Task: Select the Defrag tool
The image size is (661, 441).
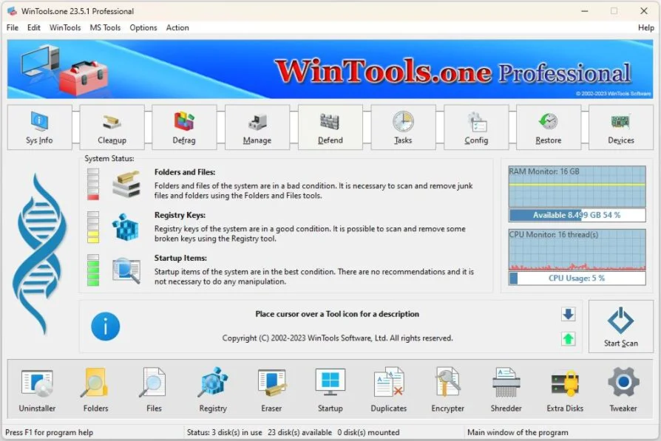Action: (184, 126)
